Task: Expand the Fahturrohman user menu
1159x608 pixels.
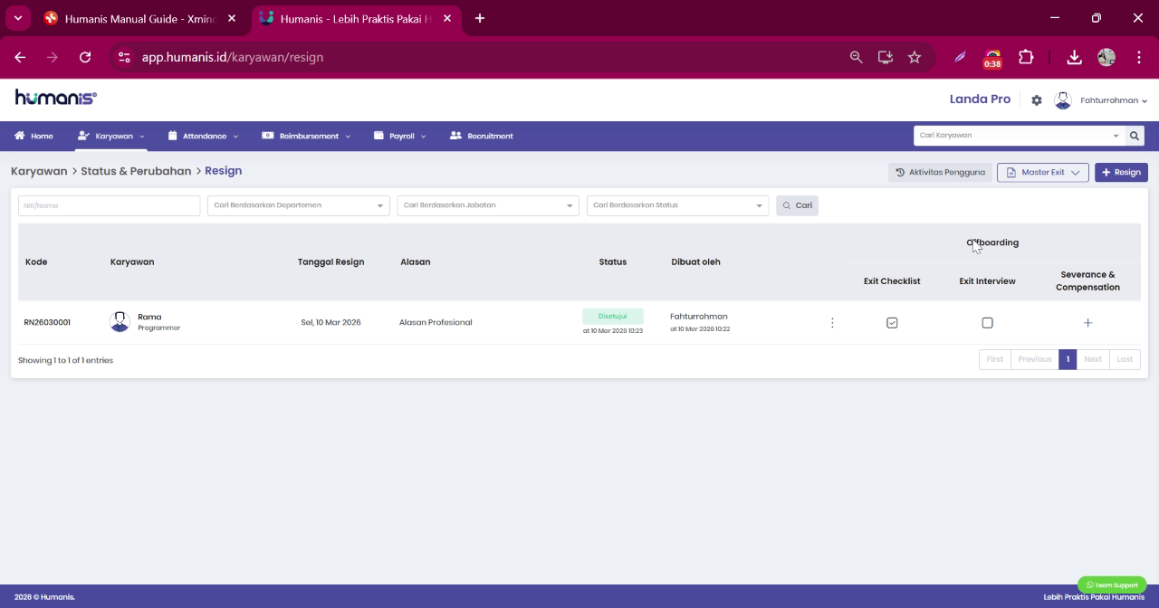Action: (1114, 100)
